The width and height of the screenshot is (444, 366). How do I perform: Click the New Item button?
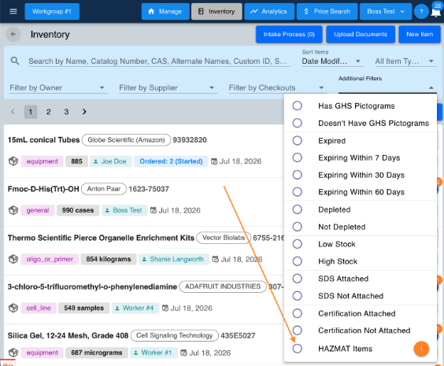420,35
